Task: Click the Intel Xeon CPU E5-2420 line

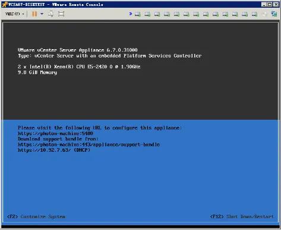Action: pos(79,66)
